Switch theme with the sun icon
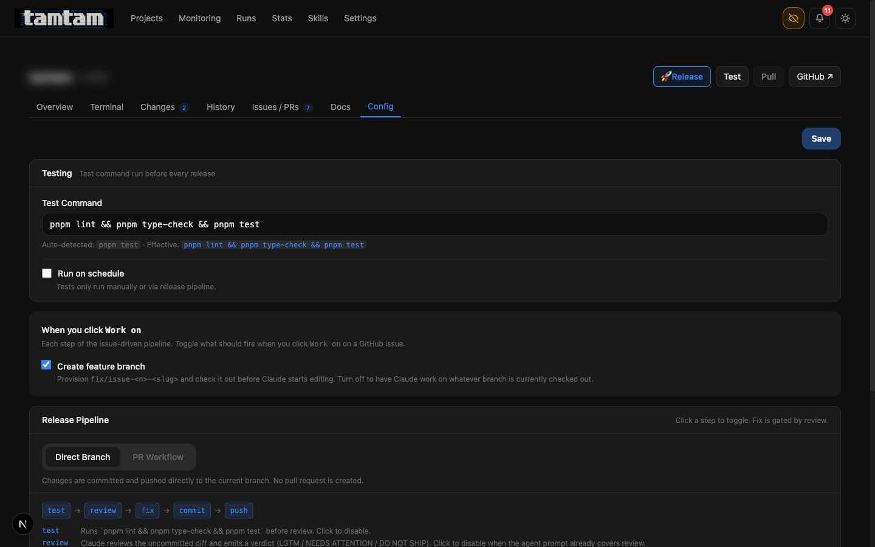The width and height of the screenshot is (875, 547). (845, 18)
